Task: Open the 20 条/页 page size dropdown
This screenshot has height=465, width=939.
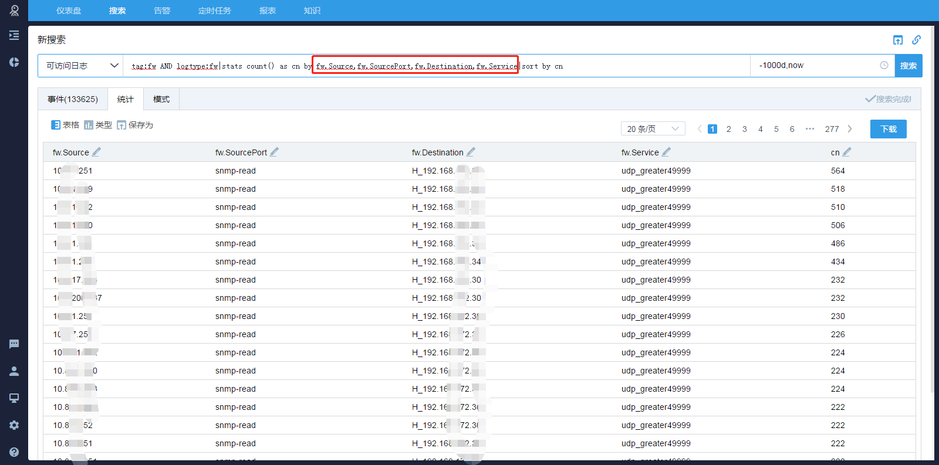Action: (x=653, y=129)
